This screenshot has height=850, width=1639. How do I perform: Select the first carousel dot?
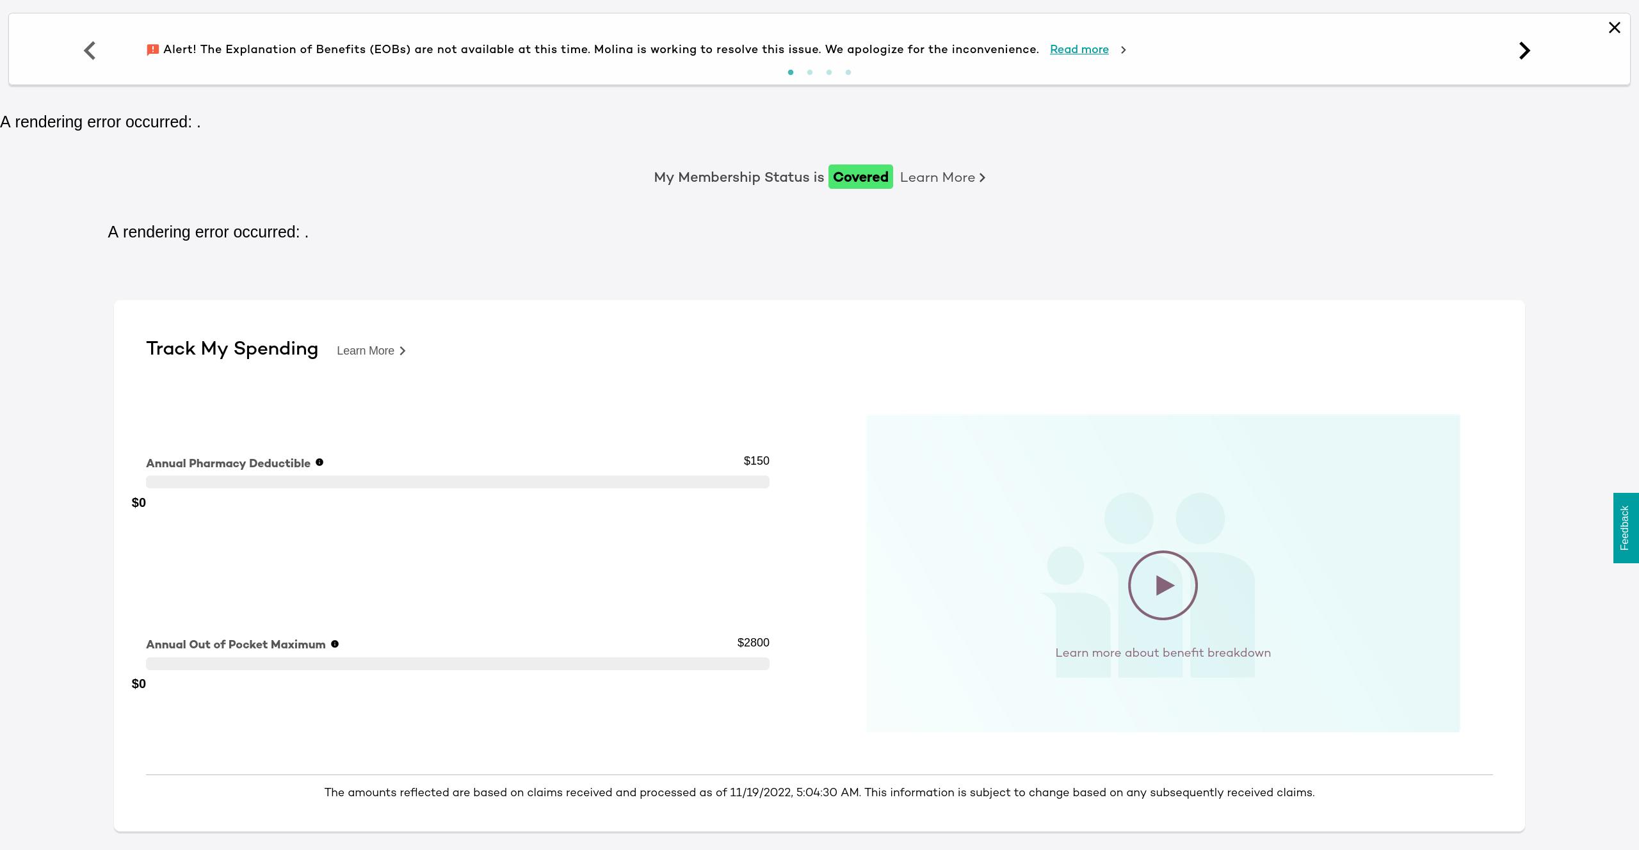pyautogui.click(x=791, y=72)
